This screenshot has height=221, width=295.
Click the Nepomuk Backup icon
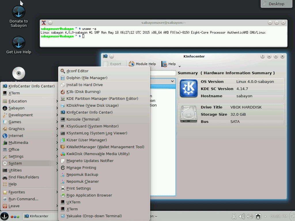coord(63,175)
